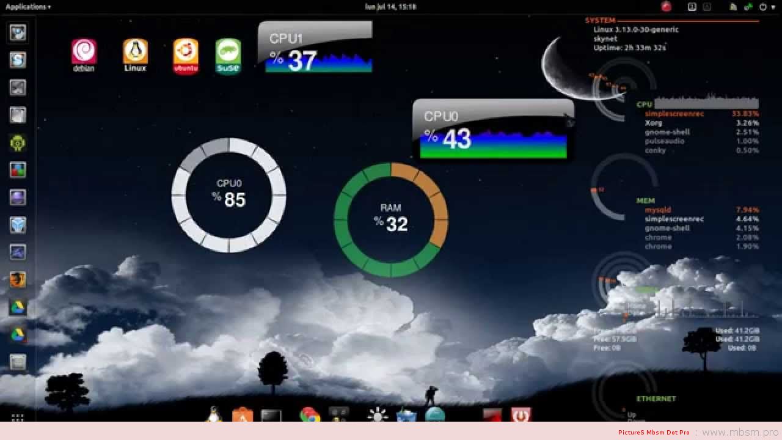Image resolution: width=782 pixels, height=440 pixels.
Task: Click the Tux penguin in bottom dock
Action: pos(214,415)
